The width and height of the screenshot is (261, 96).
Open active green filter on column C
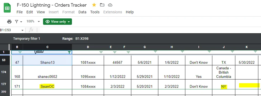click(70, 52)
